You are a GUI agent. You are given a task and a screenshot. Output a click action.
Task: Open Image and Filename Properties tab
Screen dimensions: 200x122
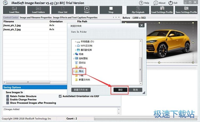(x=36, y=17)
